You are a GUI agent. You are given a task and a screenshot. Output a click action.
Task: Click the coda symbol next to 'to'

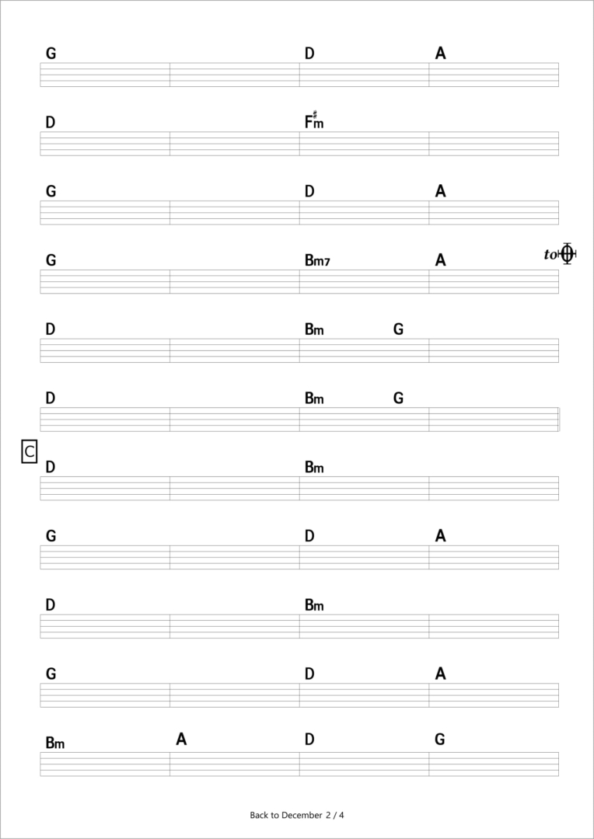[567, 253]
